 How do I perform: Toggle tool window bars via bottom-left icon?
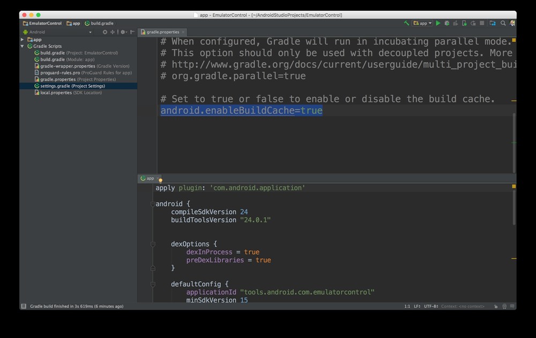tap(24, 306)
